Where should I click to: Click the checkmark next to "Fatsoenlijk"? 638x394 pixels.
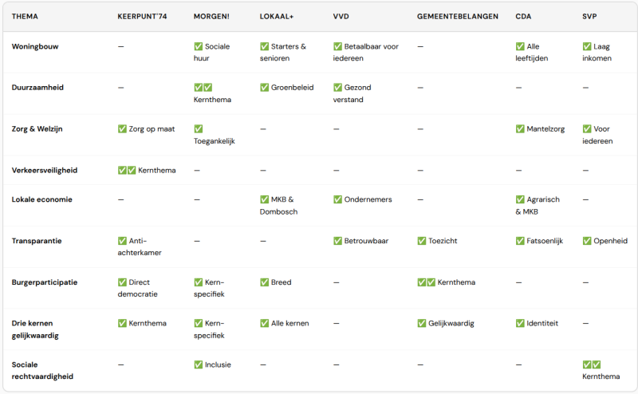[x=520, y=241]
